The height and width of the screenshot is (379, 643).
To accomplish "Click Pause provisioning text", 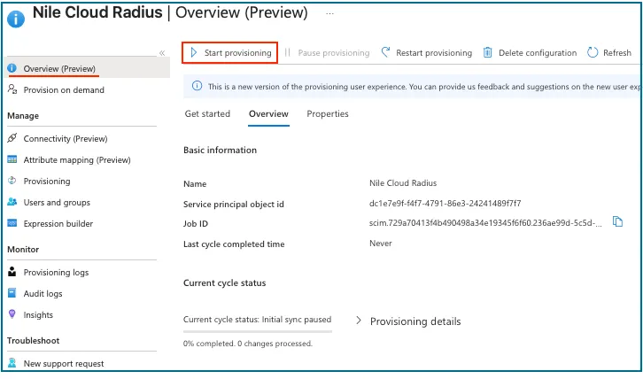I will click(x=334, y=53).
